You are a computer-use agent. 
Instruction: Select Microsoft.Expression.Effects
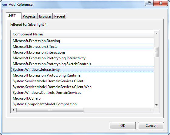click(82, 47)
